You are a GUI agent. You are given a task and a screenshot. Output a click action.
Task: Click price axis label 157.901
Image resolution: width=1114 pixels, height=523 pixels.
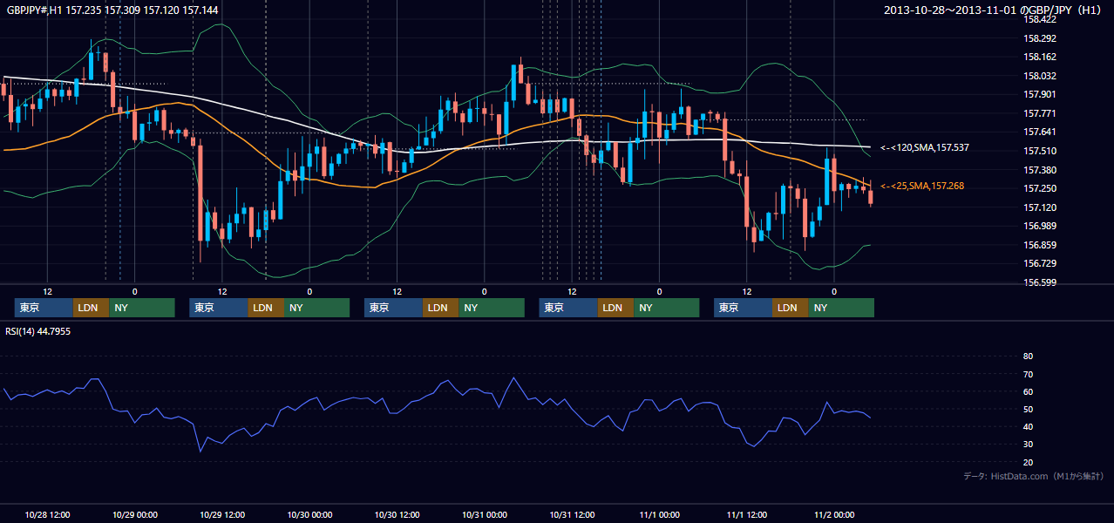coord(1041,94)
